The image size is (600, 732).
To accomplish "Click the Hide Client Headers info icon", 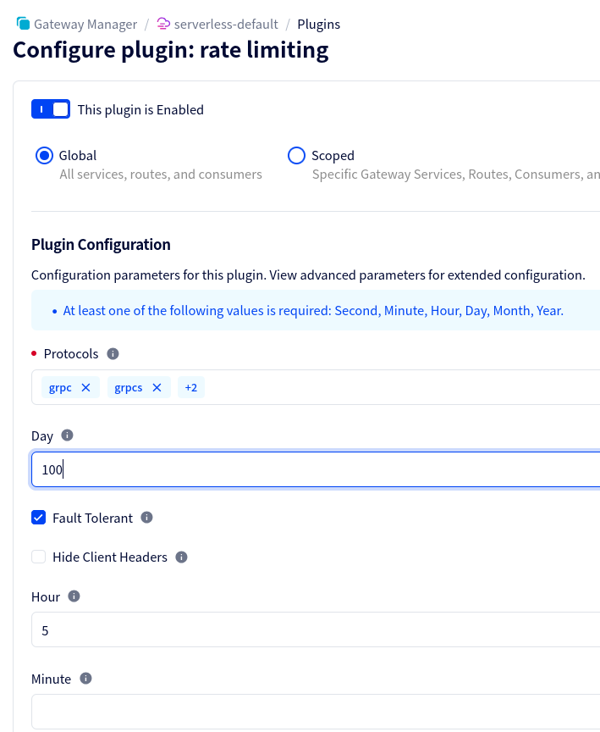I will (x=181, y=557).
